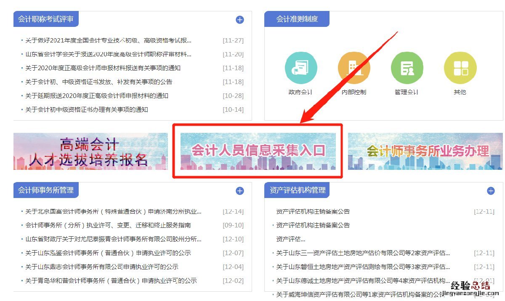Expand more in 会计职称考试评审 via plus icon
Viewport: 505px width, 301px height.
click(x=240, y=20)
